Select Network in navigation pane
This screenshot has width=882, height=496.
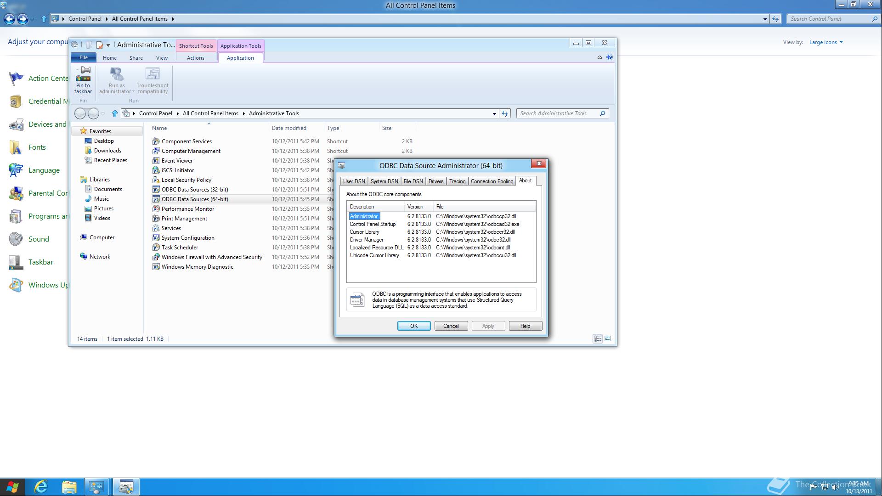pos(100,257)
